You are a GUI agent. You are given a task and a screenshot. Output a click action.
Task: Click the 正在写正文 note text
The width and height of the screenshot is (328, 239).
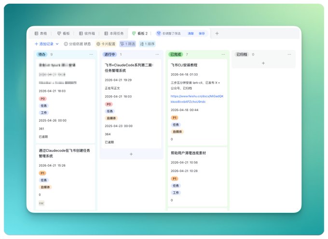[x=112, y=88]
